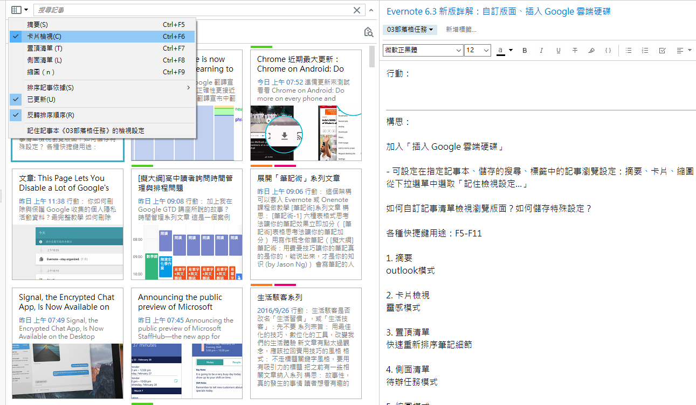Image resolution: width=696 pixels, height=405 pixels.
Task: Open the font color dropdown arrow
Action: tap(511, 50)
